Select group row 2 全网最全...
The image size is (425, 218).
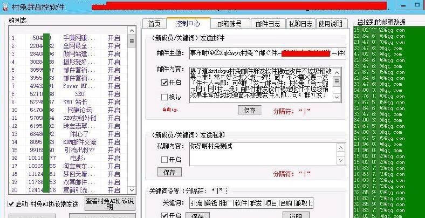[x=68, y=46]
